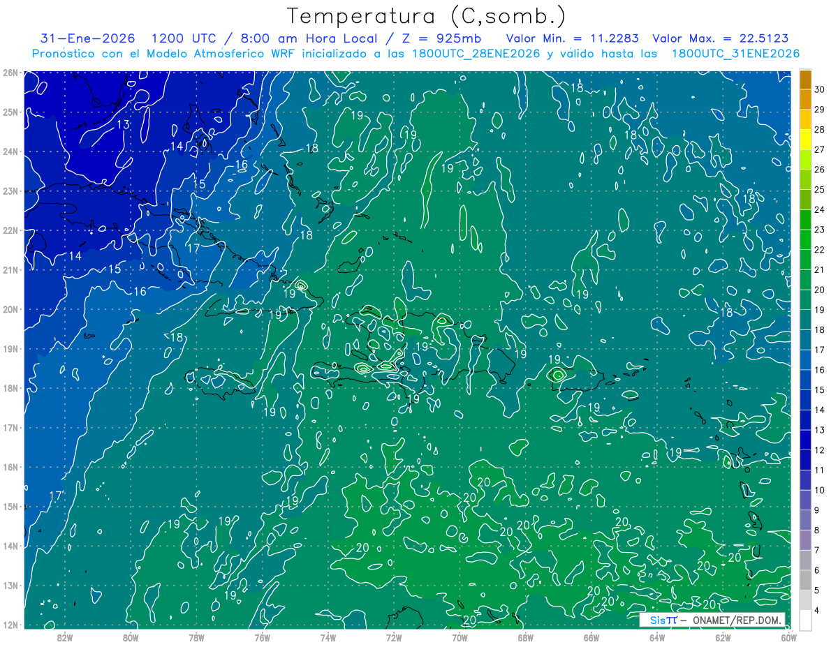Click the "27" label on color scale

pyautogui.click(x=820, y=149)
